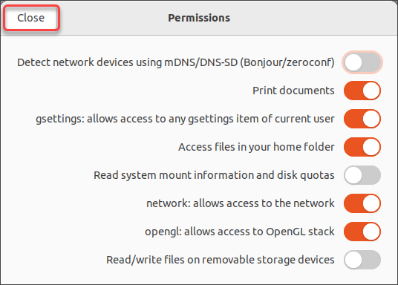The image size is (398, 285).
Task: Enable removable storage devices read/write toggle
Action: click(362, 260)
